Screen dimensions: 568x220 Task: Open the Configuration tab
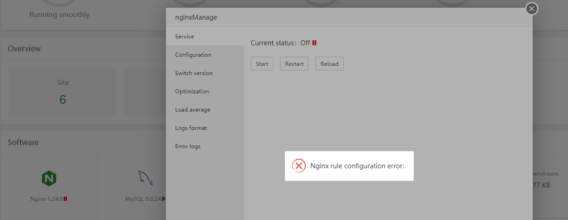pyautogui.click(x=193, y=55)
